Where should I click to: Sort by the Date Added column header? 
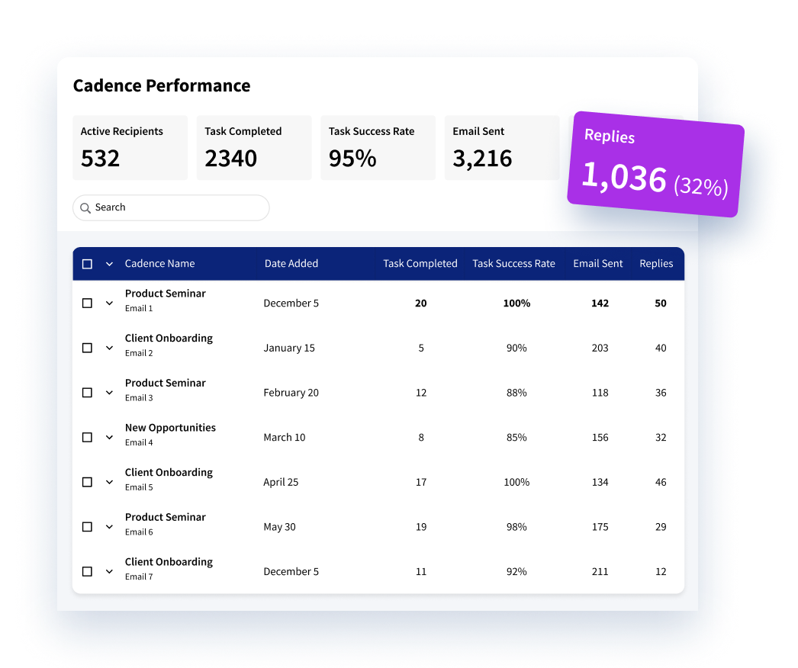click(291, 264)
